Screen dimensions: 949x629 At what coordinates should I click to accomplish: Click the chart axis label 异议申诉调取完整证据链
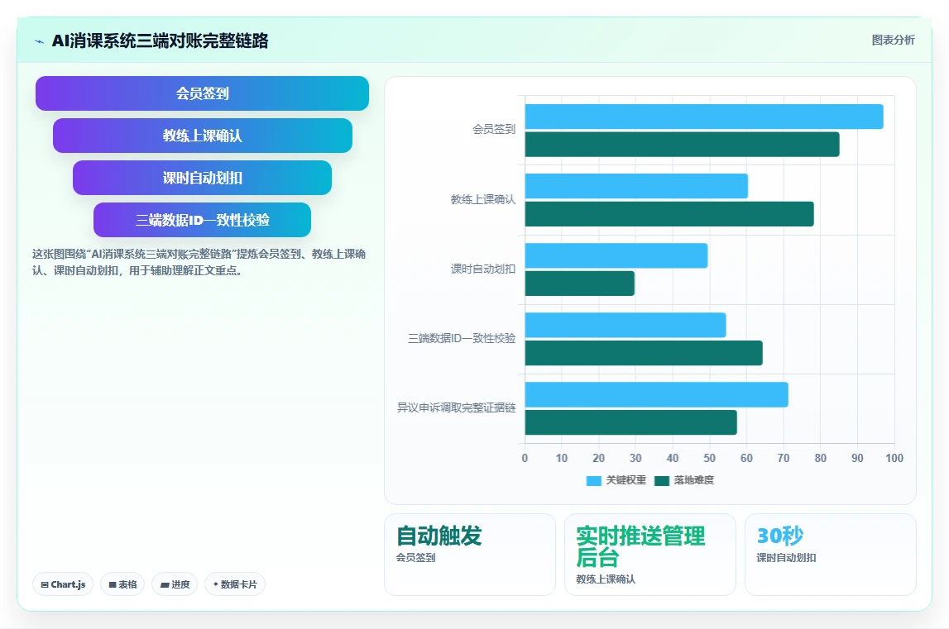457,408
